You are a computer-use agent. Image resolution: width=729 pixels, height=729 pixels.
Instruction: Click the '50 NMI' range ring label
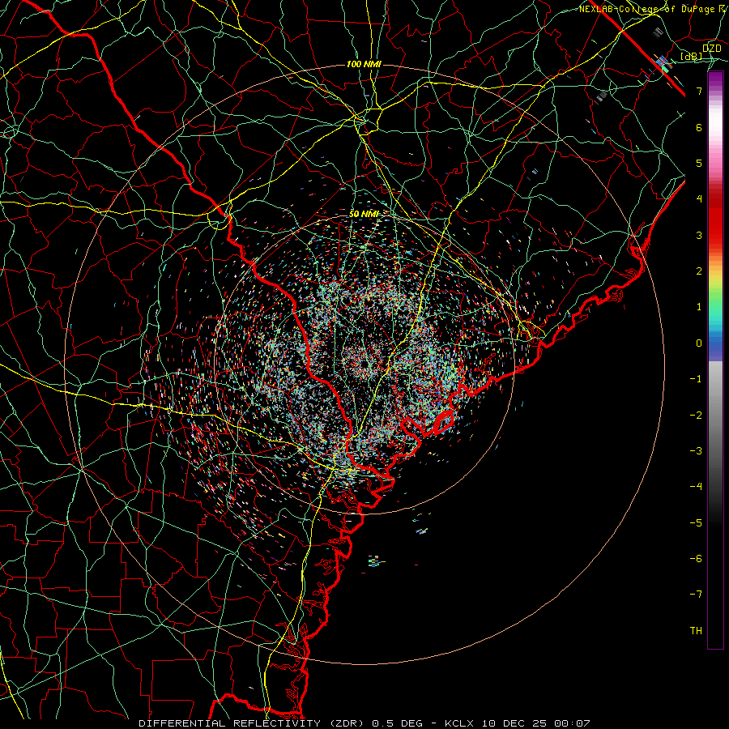pos(364,214)
